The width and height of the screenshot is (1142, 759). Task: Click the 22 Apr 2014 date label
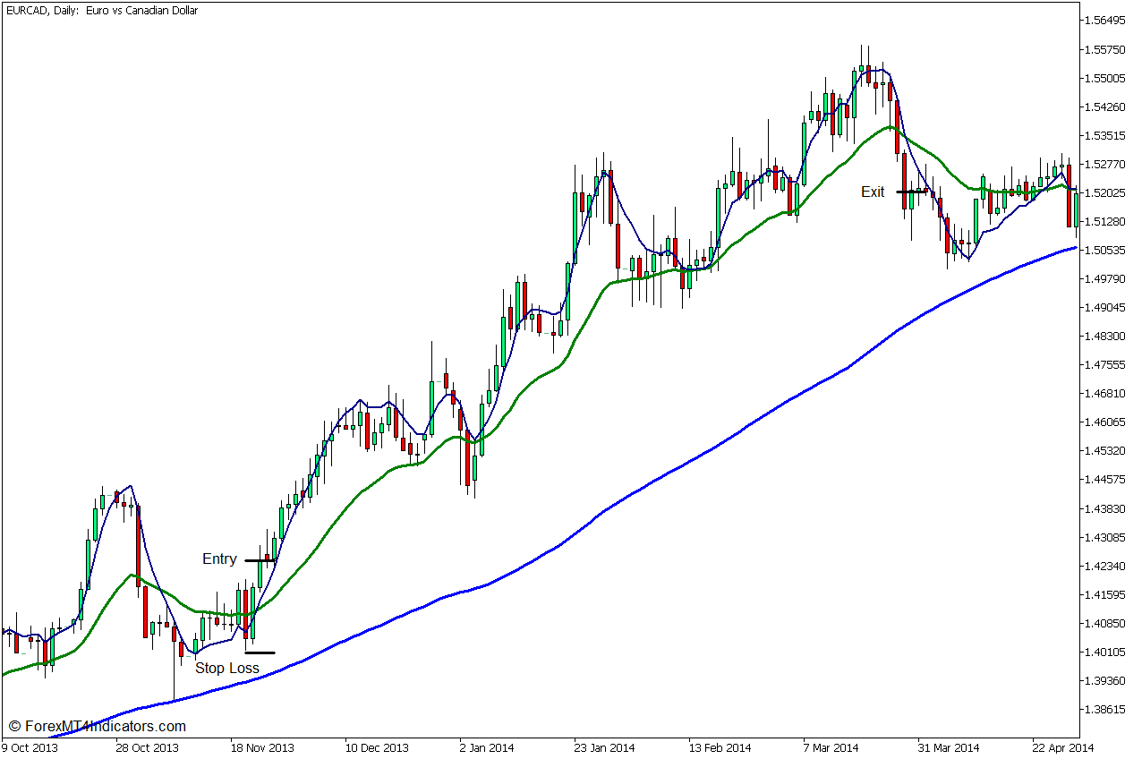click(1061, 747)
